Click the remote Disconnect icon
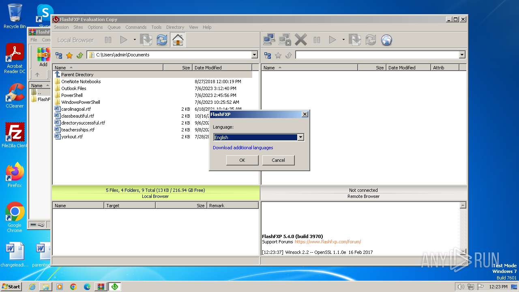Viewport: 519px width, 292px height. pyautogui.click(x=285, y=40)
